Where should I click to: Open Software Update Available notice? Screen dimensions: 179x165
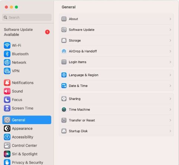coord(27,32)
